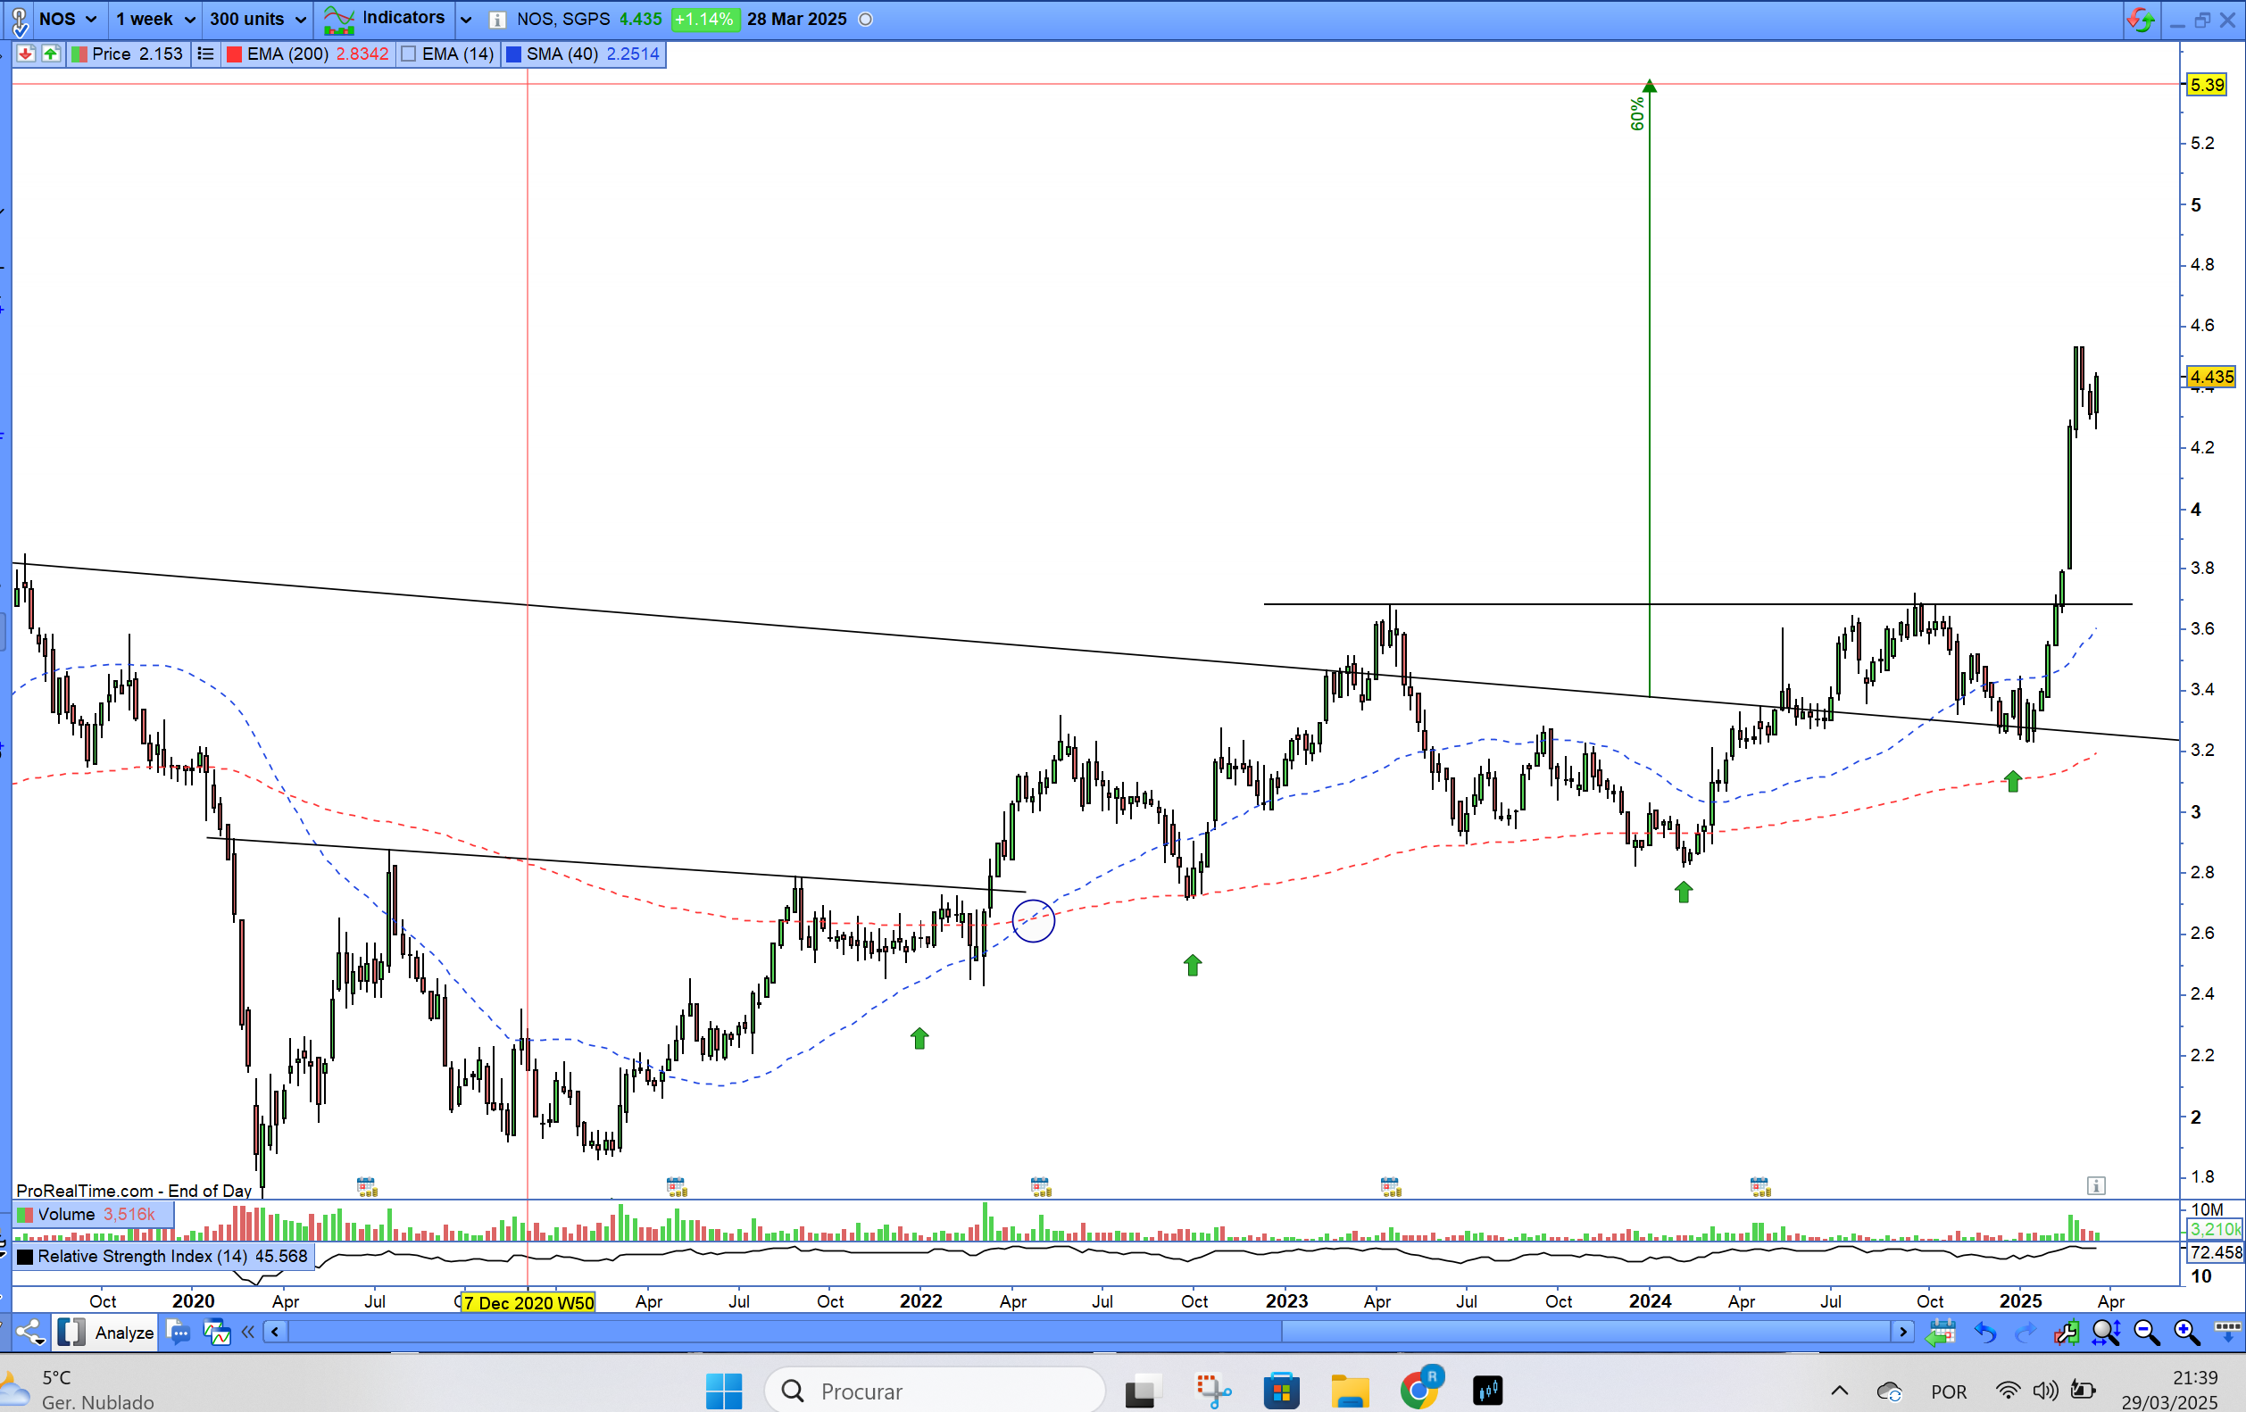The width and height of the screenshot is (2246, 1412).
Task: Click the zoom out magnifier icon
Action: click(2145, 1332)
